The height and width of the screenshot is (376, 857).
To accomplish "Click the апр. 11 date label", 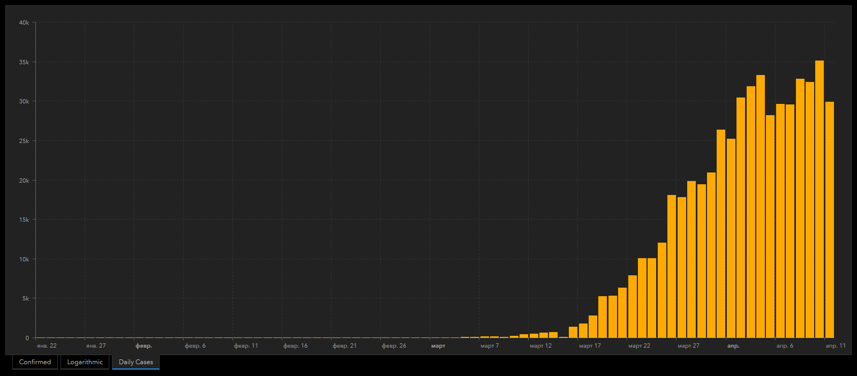I will pos(836,346).
